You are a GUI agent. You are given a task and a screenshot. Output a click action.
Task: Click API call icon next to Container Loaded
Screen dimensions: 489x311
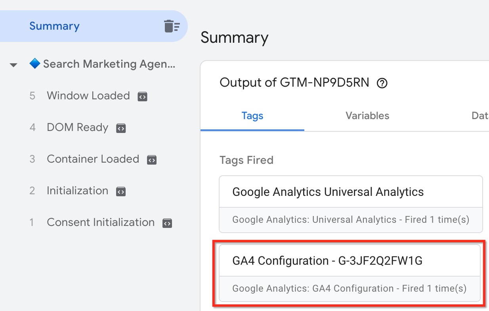tap(152, 159)
